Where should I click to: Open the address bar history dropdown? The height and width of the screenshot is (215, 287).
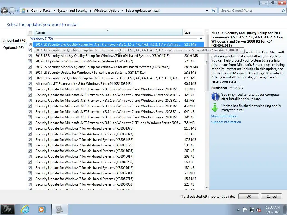[207, 11]
